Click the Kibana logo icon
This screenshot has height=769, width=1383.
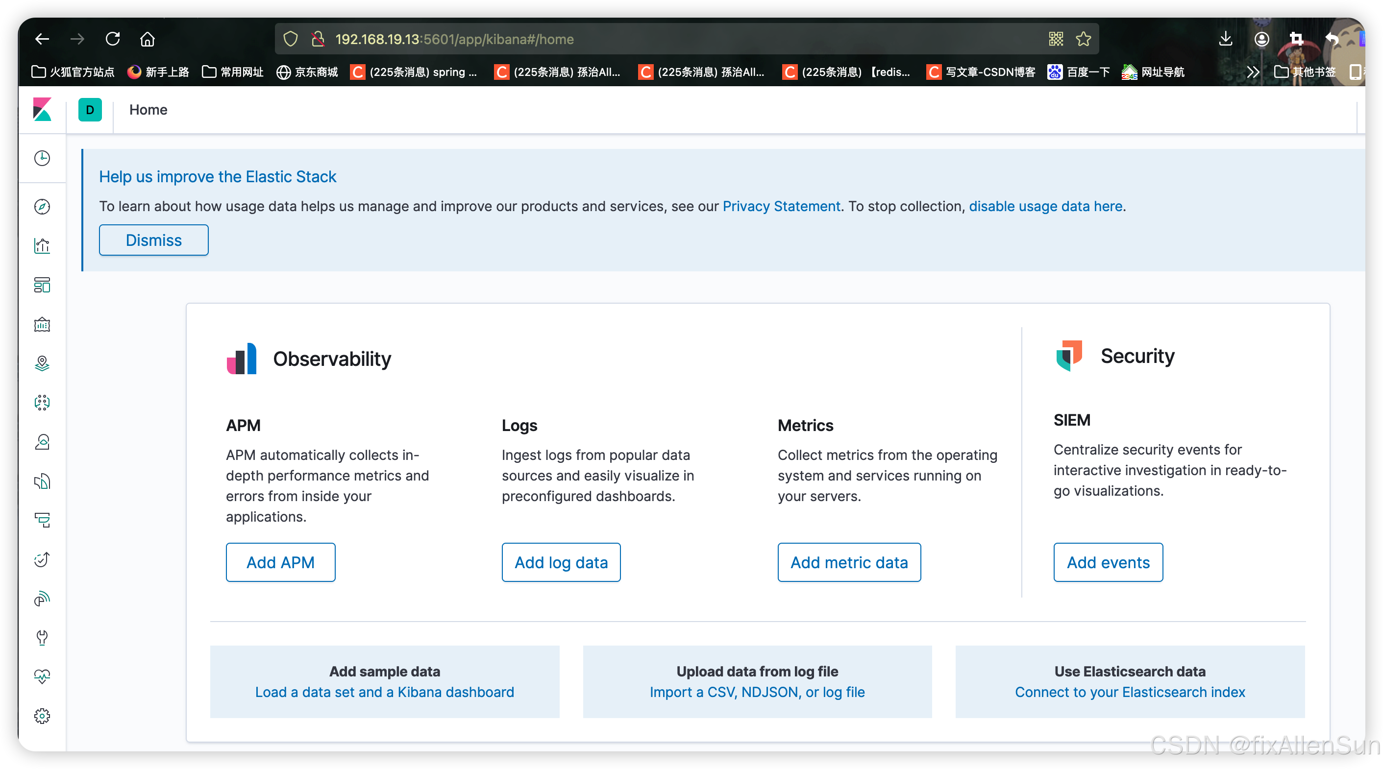tap(42, 110)
